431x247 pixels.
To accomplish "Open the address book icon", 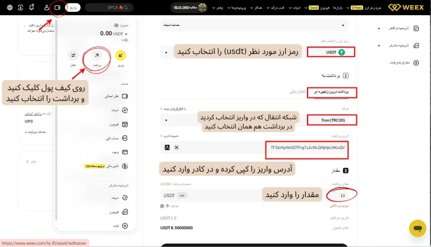I will 167,148.
